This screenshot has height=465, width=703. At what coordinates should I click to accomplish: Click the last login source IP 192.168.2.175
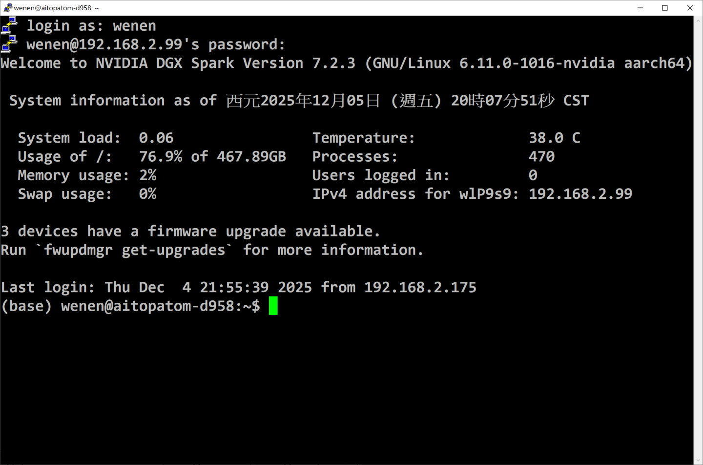420,287
